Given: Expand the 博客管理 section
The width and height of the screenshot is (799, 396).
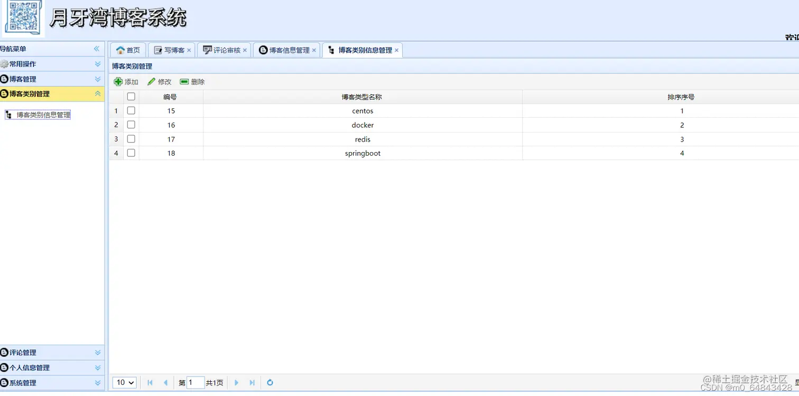Looking at the screenshot, I should 98,79.
